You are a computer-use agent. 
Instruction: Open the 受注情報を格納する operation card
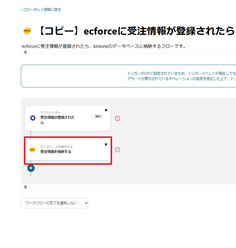tap(68, 150)
